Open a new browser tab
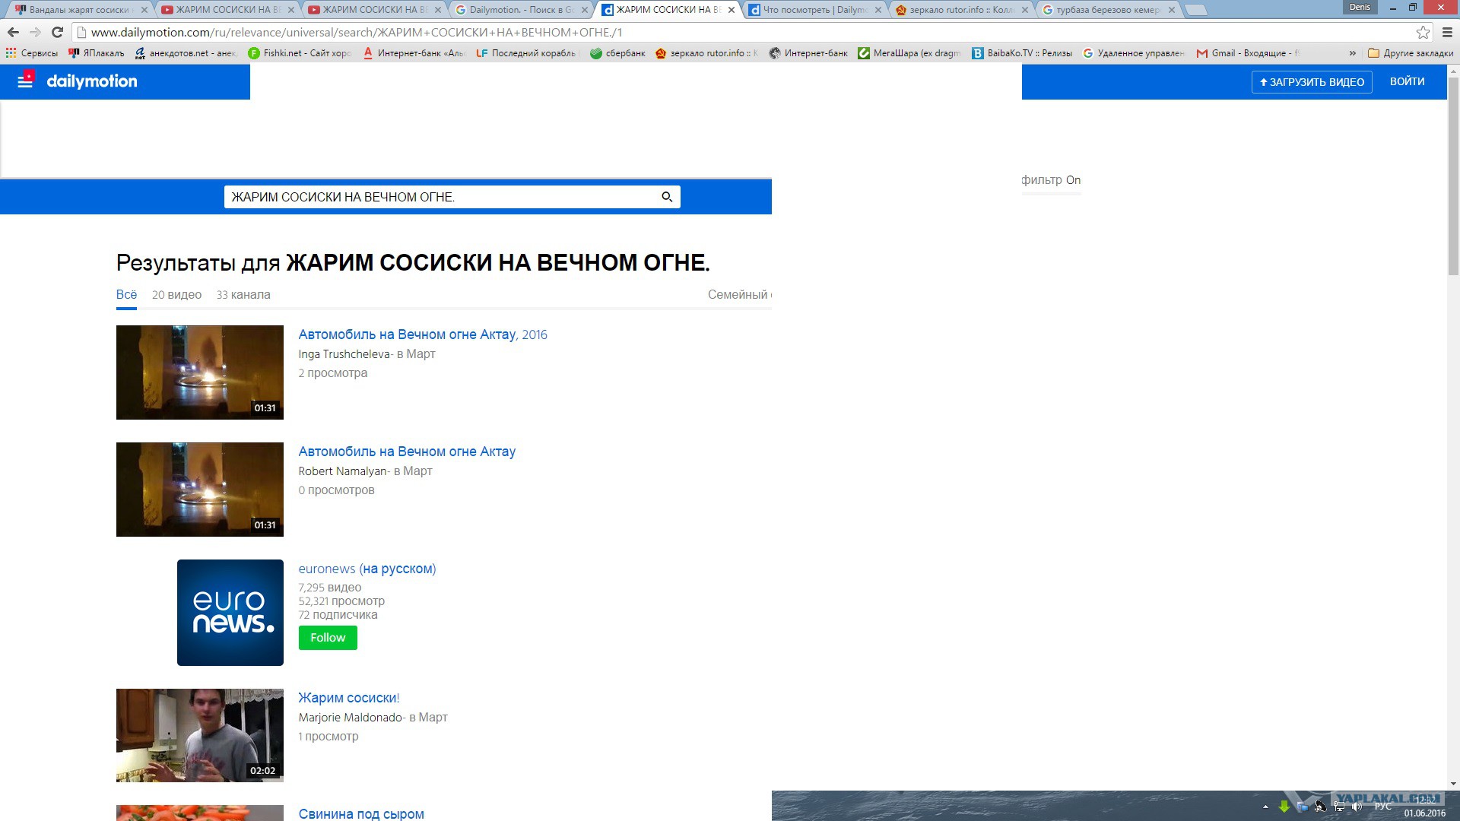Screen dimensions: 1460x821 pyautogui.click(x=1196, y=10)
